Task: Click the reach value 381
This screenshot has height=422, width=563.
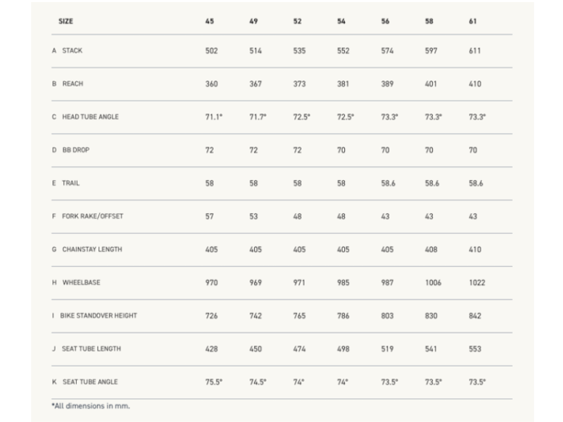Action: pyautogui.click(x=343, y=84)
